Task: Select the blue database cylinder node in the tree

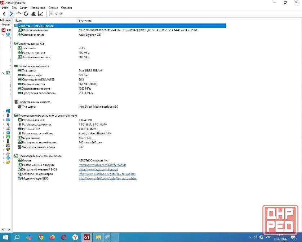Action: (x=8, y=158)
